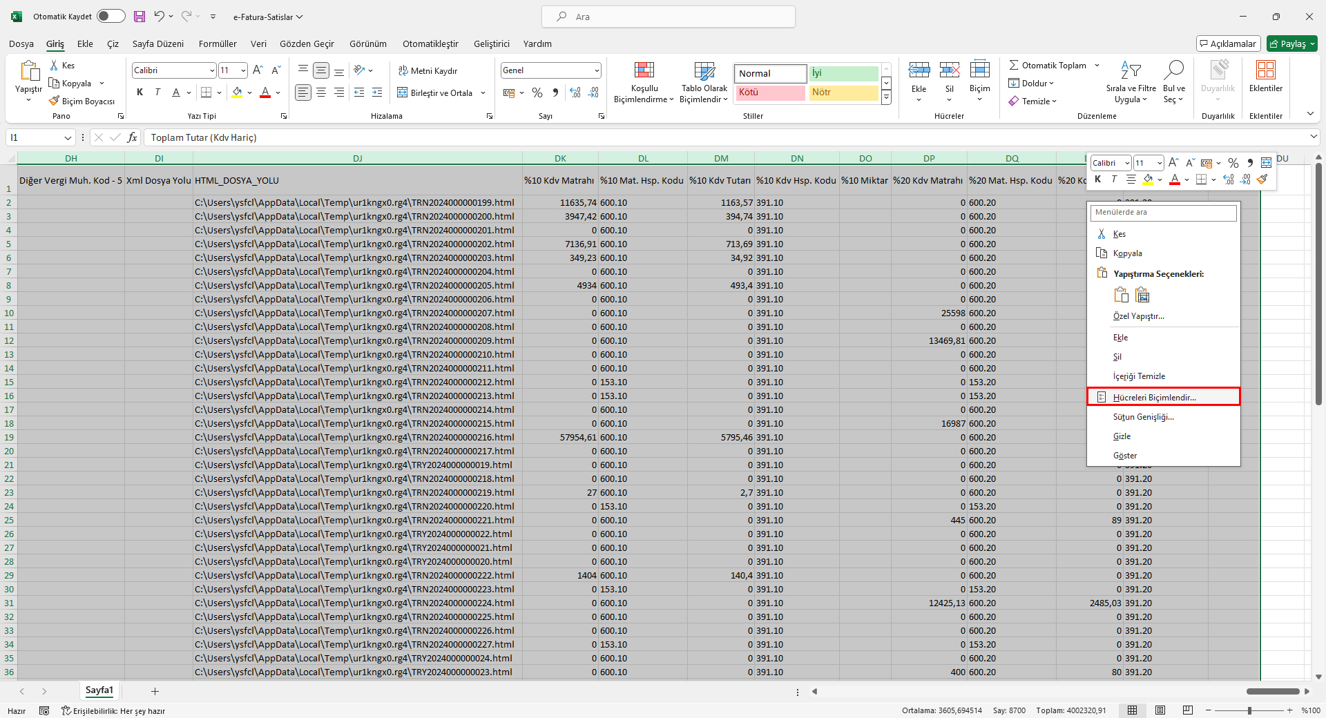The image size is (1326, 718).
Task: Apply the Kötü cell style
Action: (x=770, y=93)
